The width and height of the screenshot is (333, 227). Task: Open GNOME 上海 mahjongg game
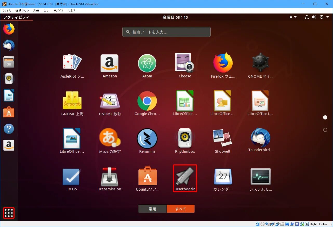coord(72,103)
